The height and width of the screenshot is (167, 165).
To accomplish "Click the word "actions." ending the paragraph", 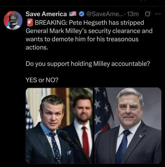I will (x=37, y=47).
